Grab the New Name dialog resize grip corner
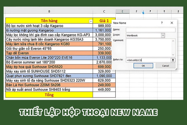Screen dimensions: 187x125 [x=176, y=69]
